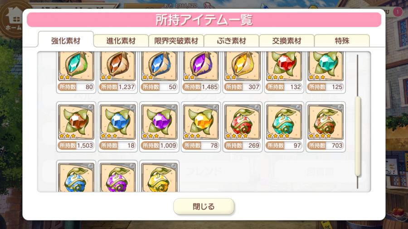Open the 限界突破素材 tab
The width and height of the screenshot is (408, 229).
click(176, 41)
